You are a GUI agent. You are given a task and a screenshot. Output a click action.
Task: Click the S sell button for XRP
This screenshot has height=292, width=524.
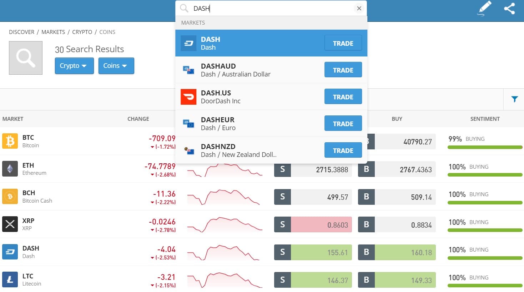pos(282,224)
